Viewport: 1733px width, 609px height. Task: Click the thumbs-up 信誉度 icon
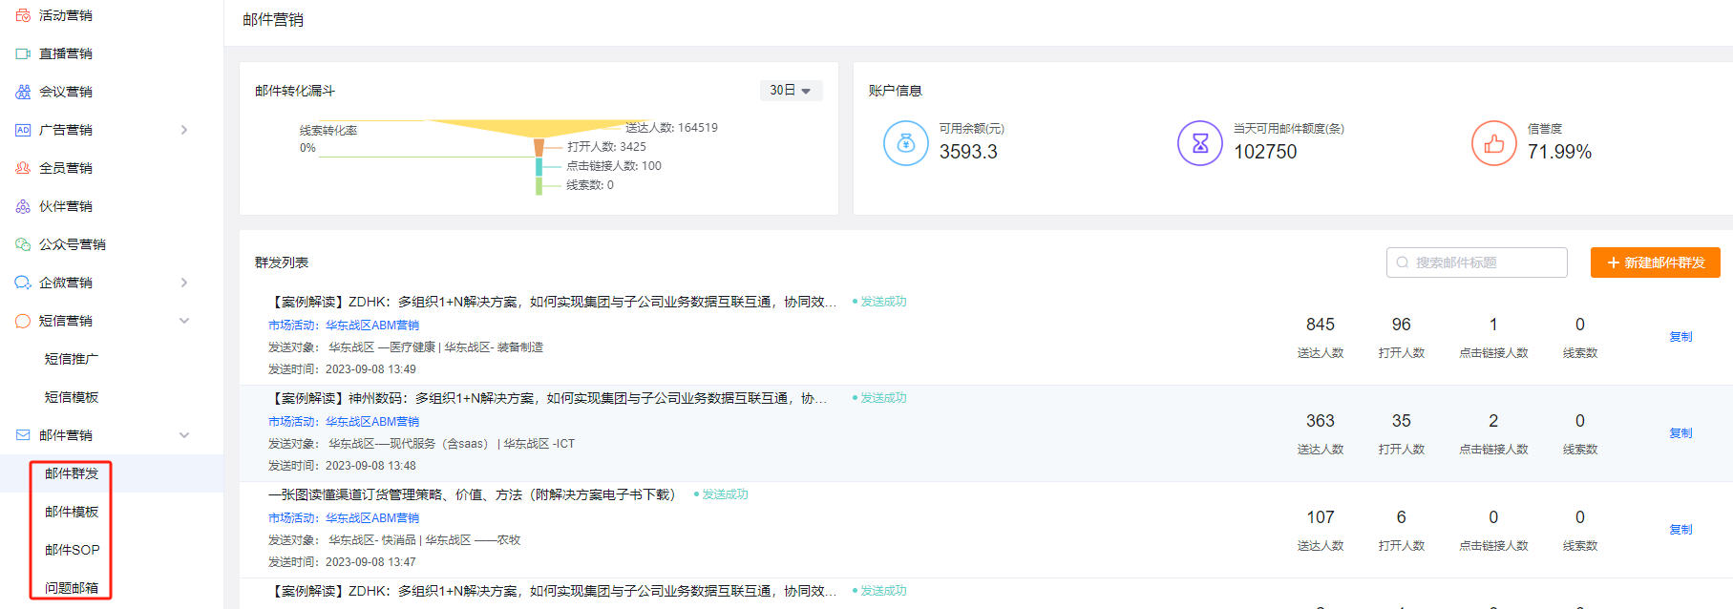1494,143
